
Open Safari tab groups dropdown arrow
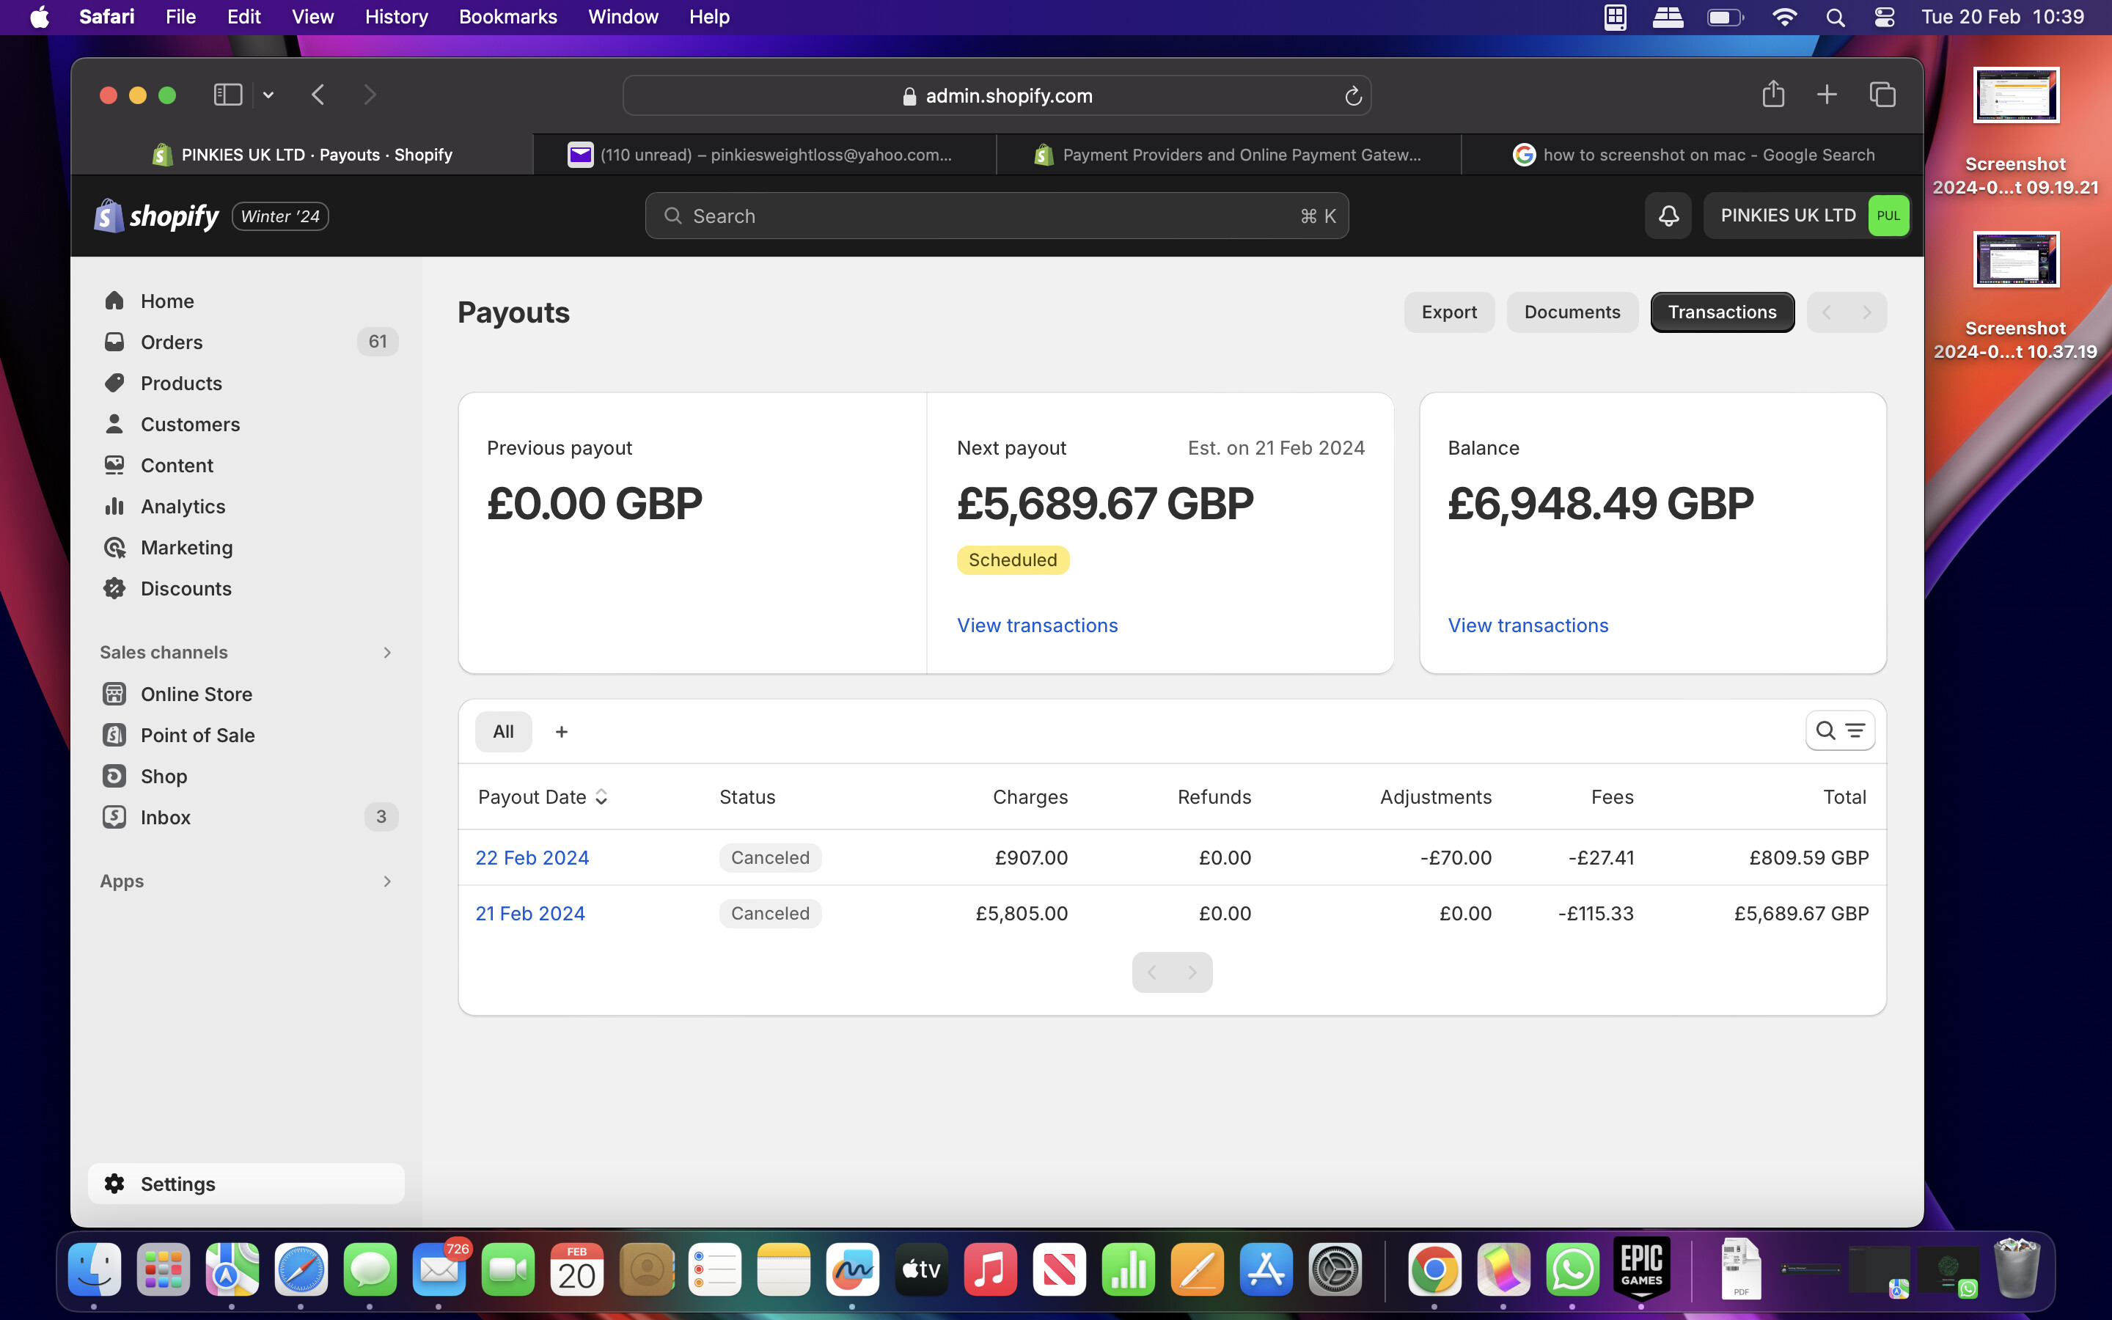(269, 95)
